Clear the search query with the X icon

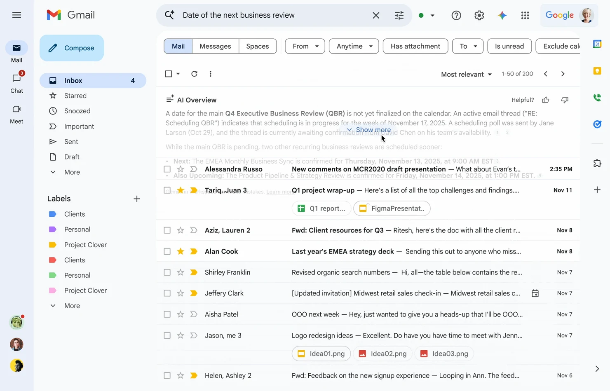[x=376, y=15]
